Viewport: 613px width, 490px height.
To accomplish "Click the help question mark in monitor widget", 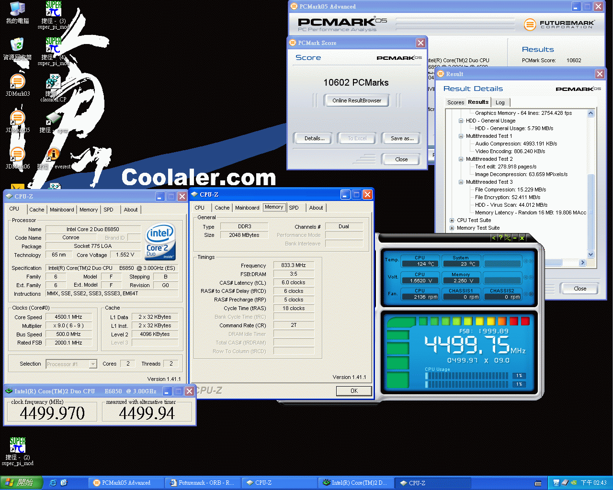I will 500,238.
